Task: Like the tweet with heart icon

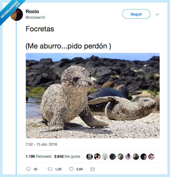Action: pos(71,169)
